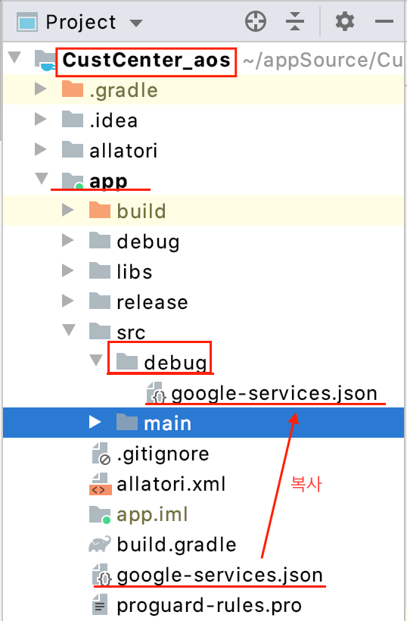
Task: Hide the Project tool window
Action: pyautogui.click(x=384, y=21)
